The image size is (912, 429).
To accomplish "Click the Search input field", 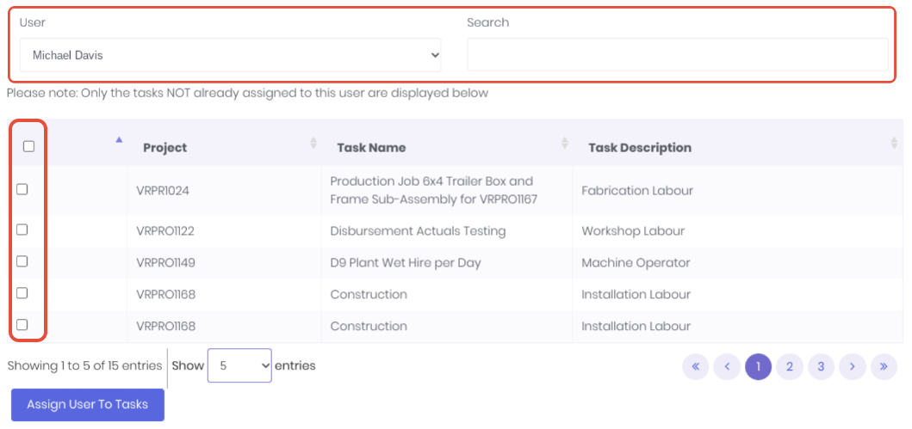I will pyautogui.click(x=678, y=54).
